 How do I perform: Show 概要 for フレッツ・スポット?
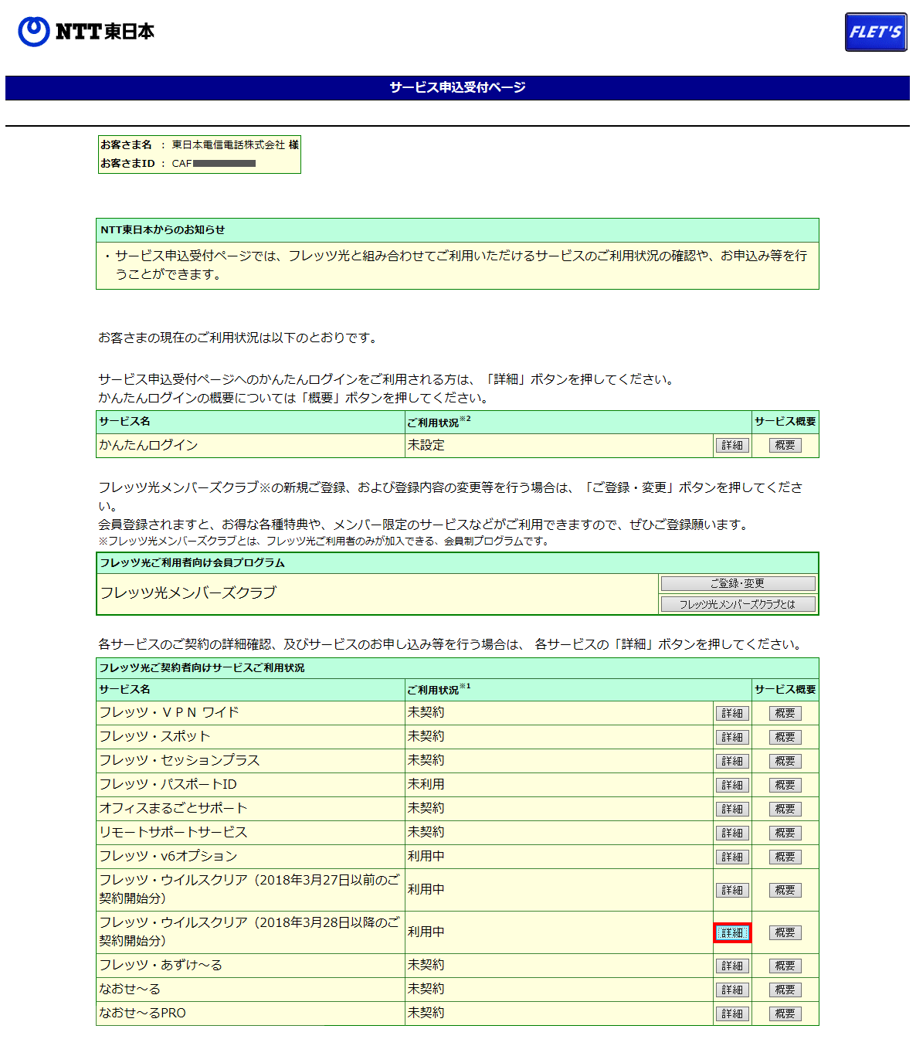pos(785,738)
